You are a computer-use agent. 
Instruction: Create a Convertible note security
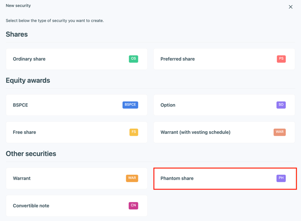pyautogui.click(x=67, y=206)
